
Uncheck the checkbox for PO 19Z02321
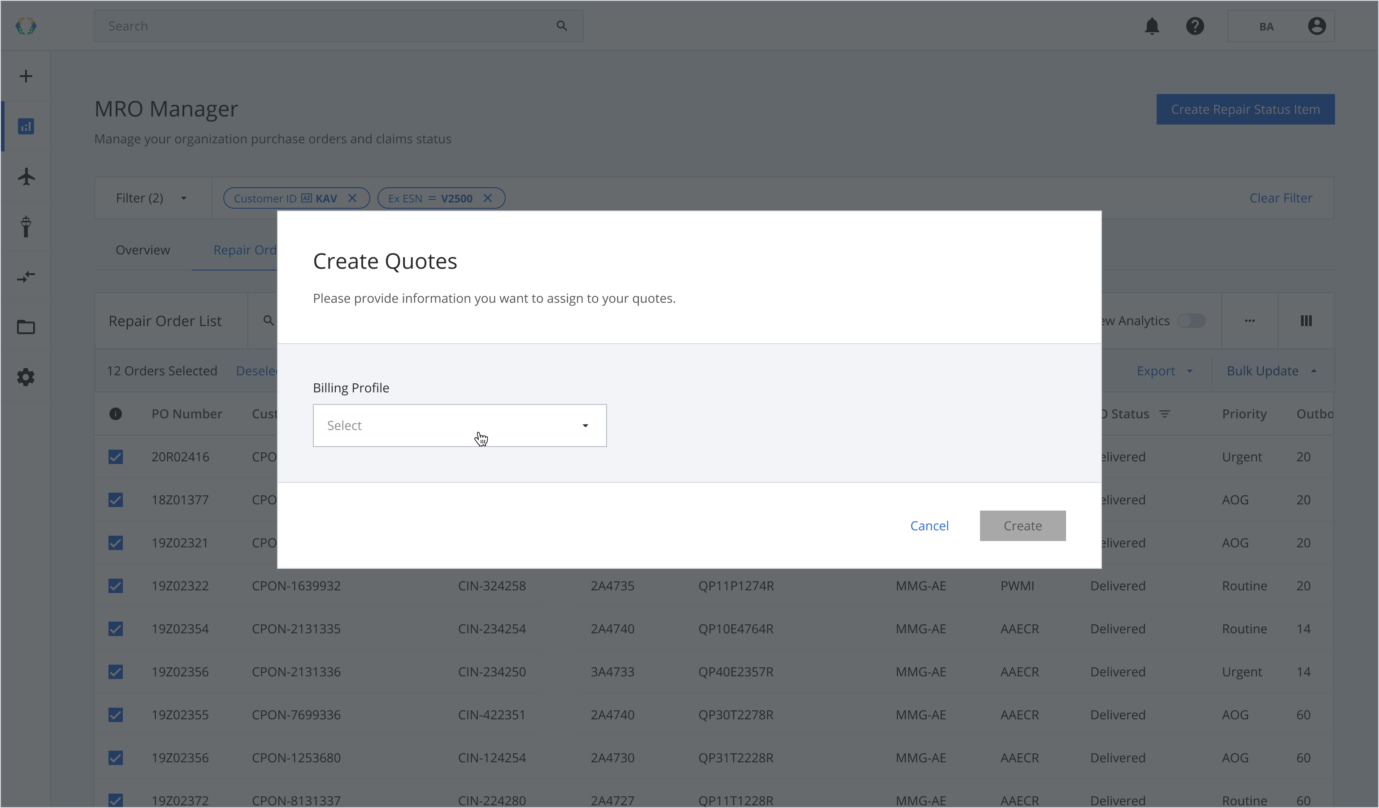point(116,543)
